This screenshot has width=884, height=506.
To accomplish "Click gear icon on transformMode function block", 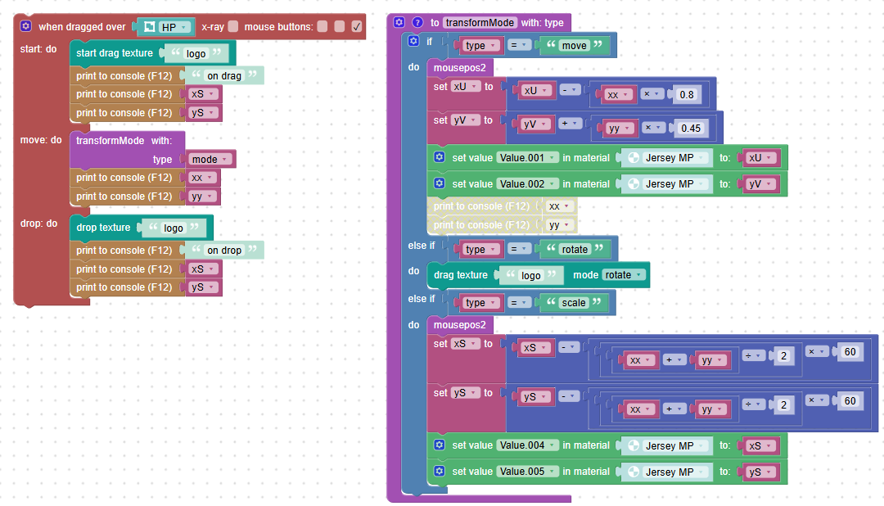I will tap(399, 22).
